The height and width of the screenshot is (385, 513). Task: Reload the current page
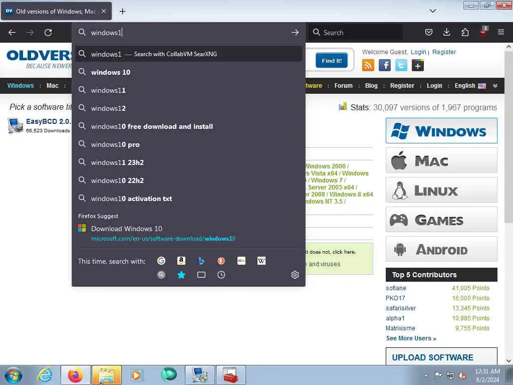[48, 33]
